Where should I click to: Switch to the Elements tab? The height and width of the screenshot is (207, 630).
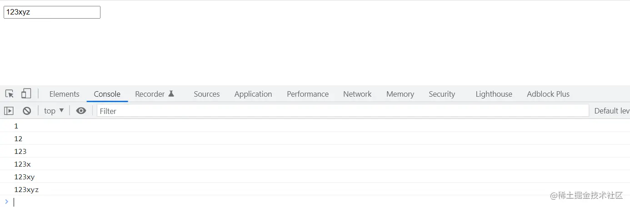(x=64, y=94)
